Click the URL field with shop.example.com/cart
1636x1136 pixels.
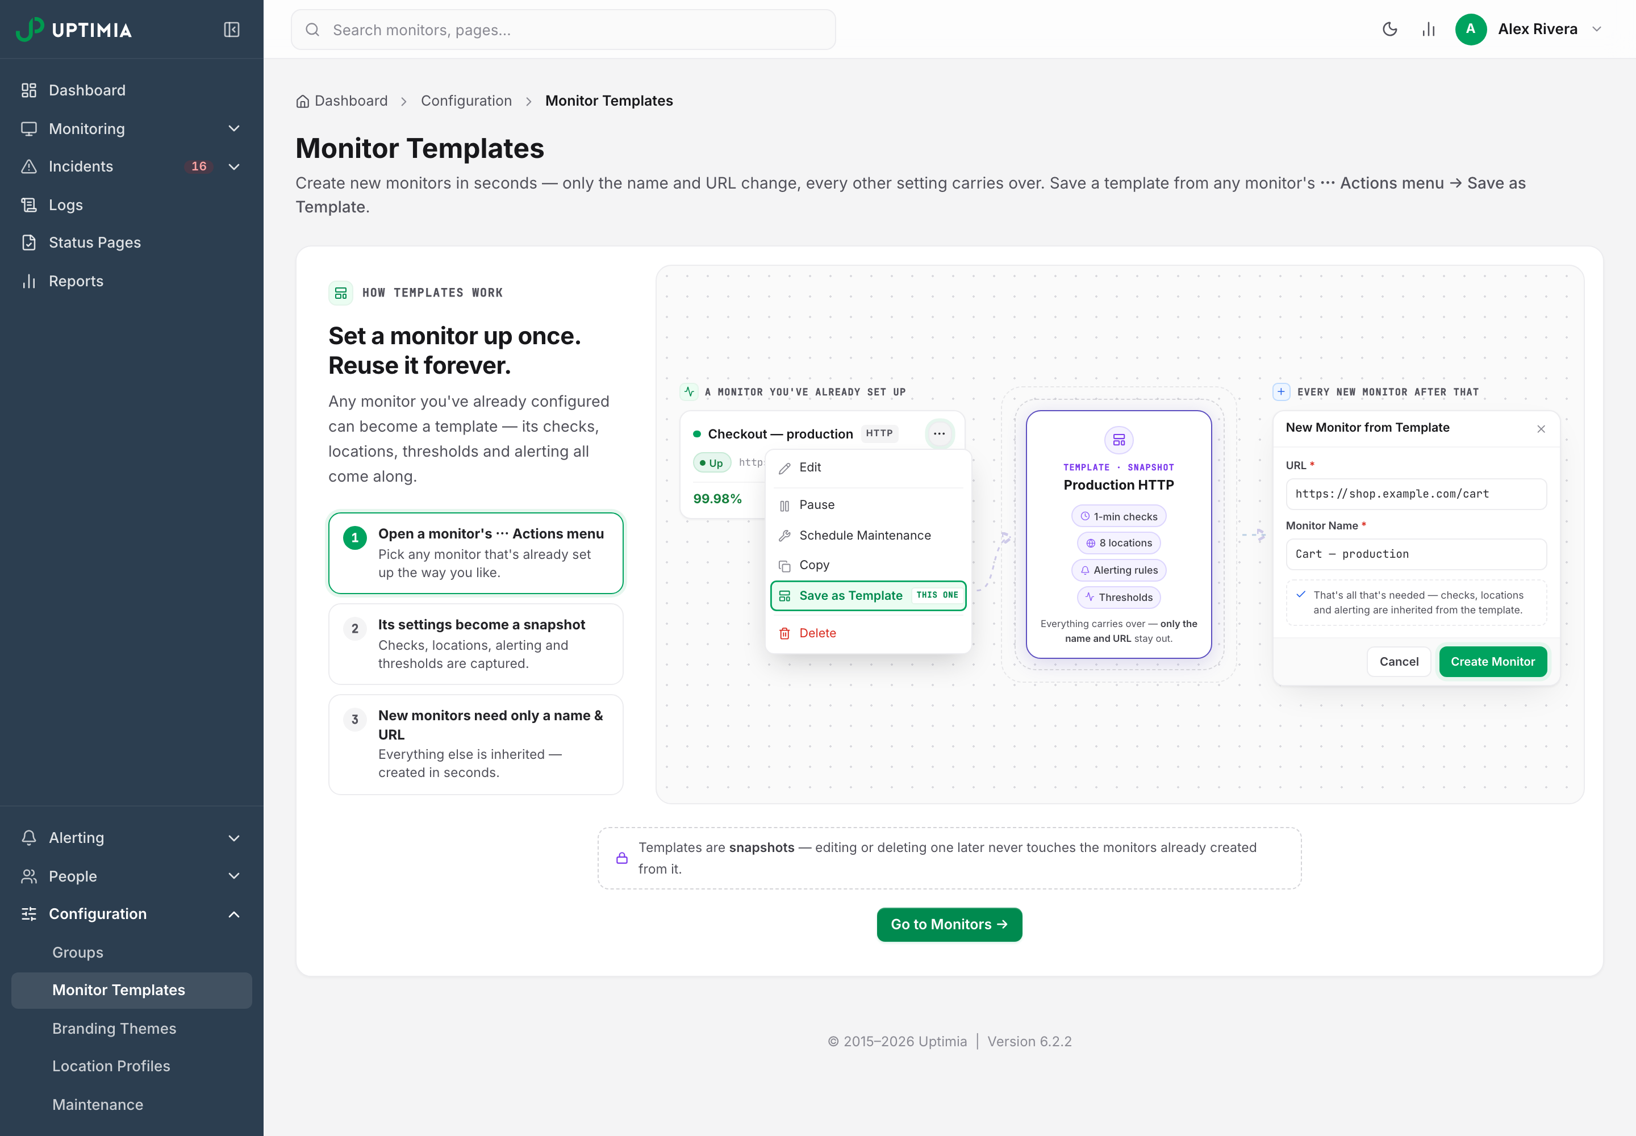click(x=1415, y=494)
